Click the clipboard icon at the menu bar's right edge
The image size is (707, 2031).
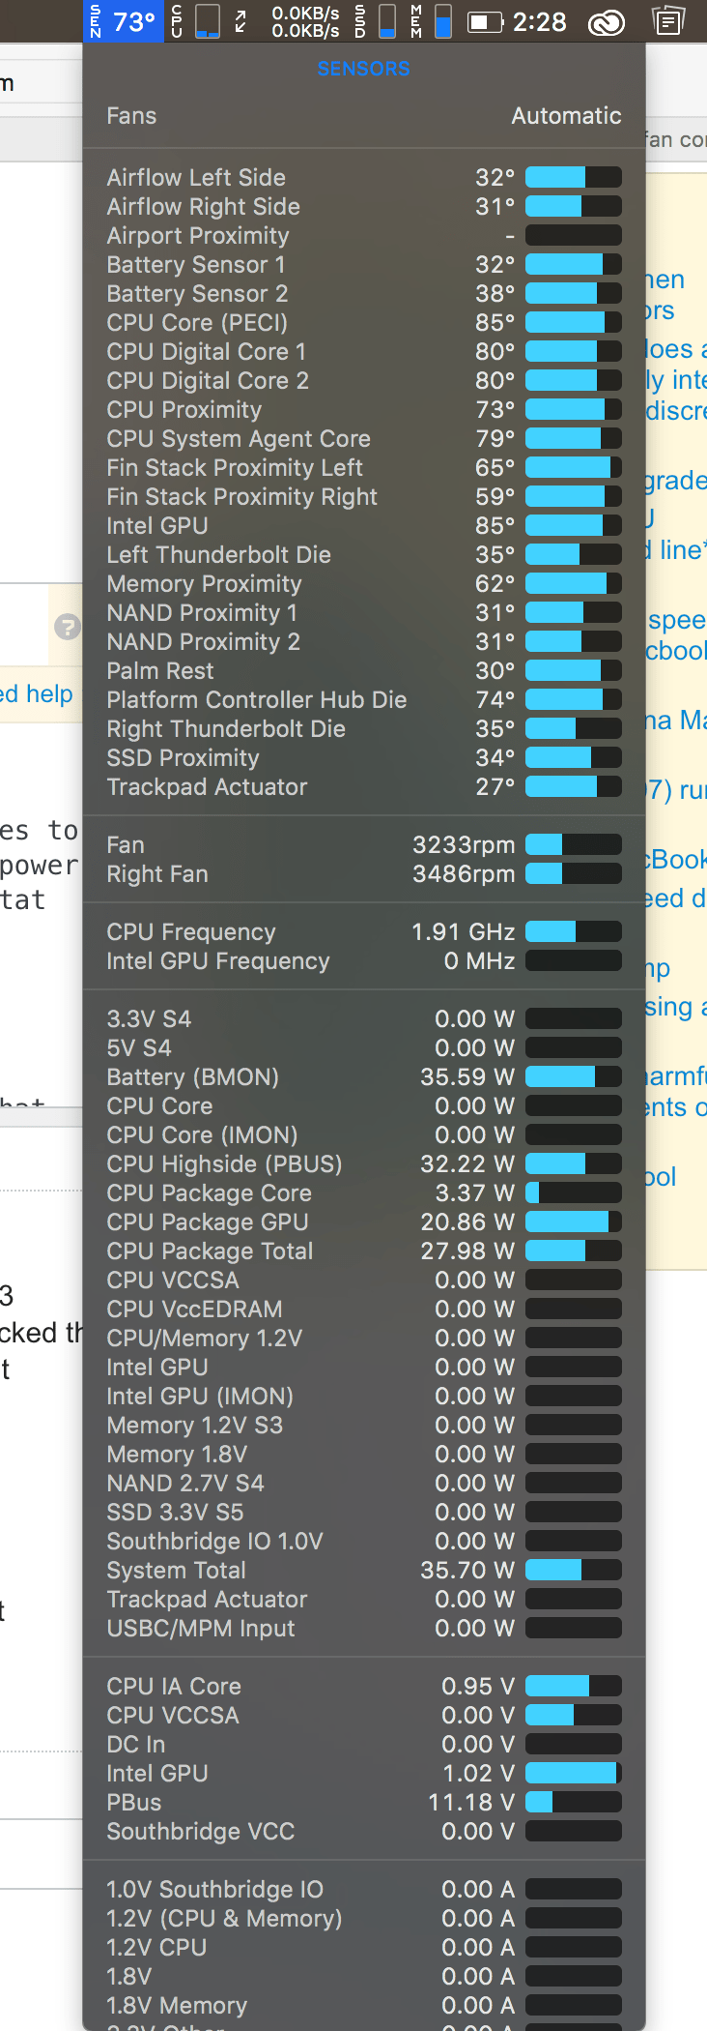668,21
